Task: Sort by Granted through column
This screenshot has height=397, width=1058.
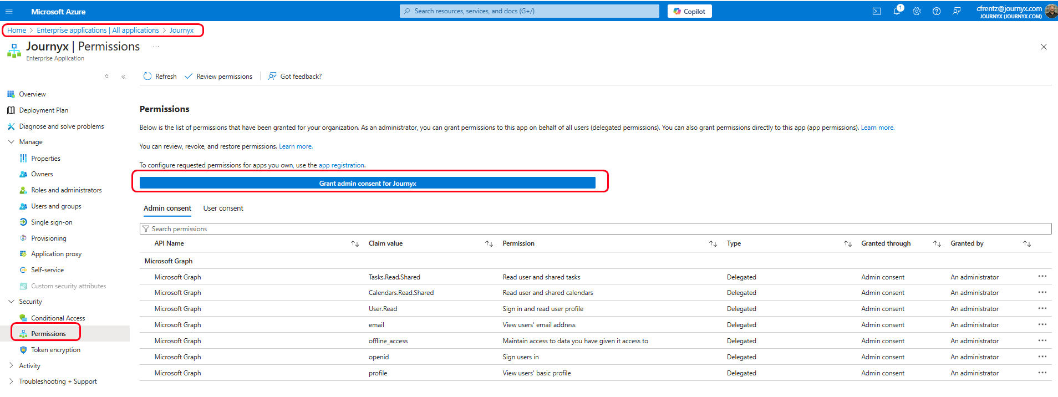Action: click(937, 244)
